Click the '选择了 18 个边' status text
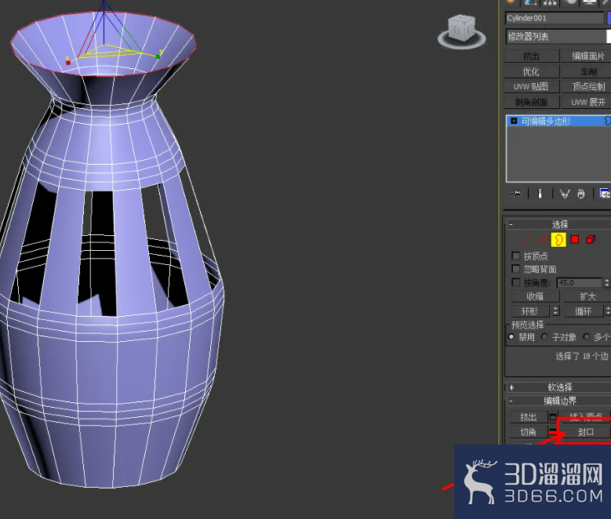Viewport: 611px width, 519px height. click(581, 356)
